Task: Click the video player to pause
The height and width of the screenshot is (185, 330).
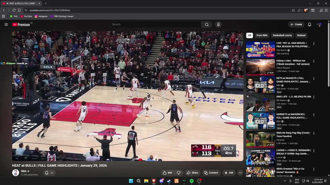Action: pyautogui.click(x=128, y=96)
